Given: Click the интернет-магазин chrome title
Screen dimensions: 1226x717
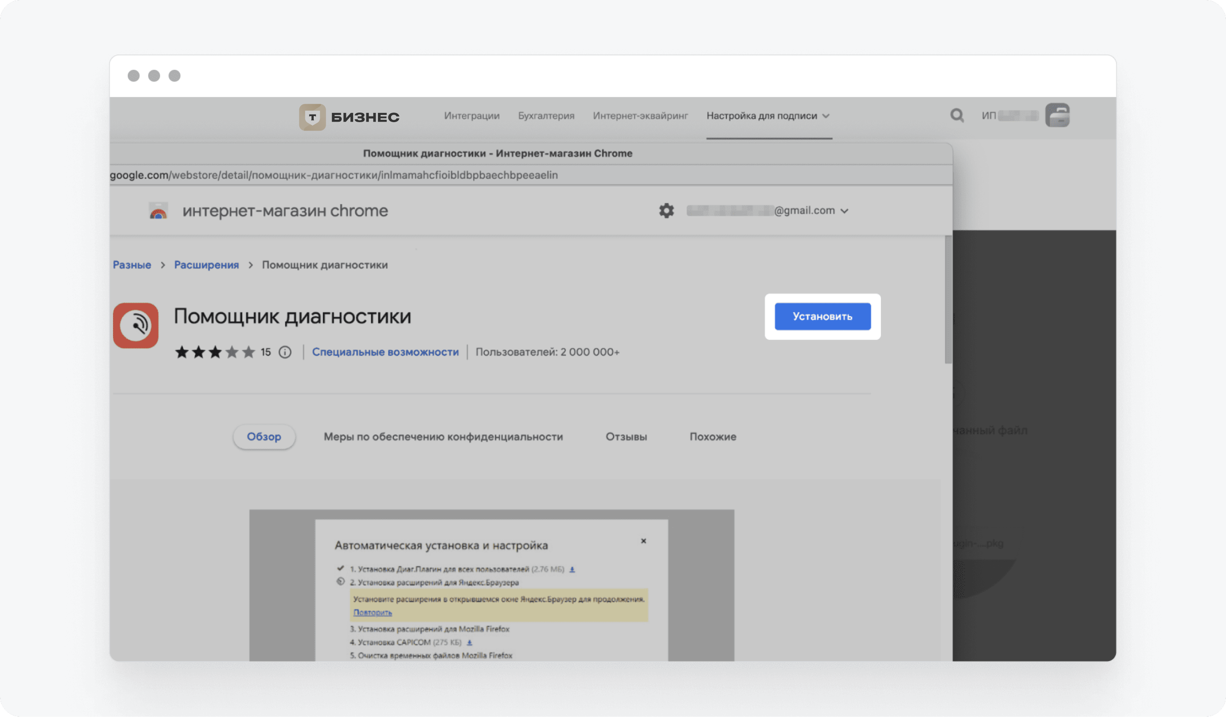Looking at the screenshot, I should click(x=285, y=211).
